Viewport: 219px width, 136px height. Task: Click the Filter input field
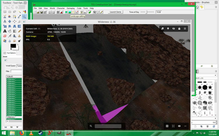pyautogui.click(x=16, y=71)
